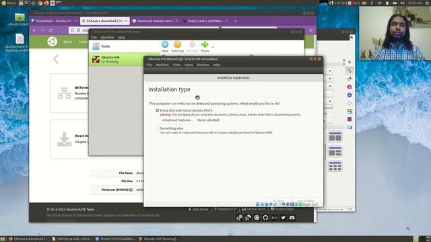Toggle Dark Mode in the webpage footer

(x=198, y=209)
